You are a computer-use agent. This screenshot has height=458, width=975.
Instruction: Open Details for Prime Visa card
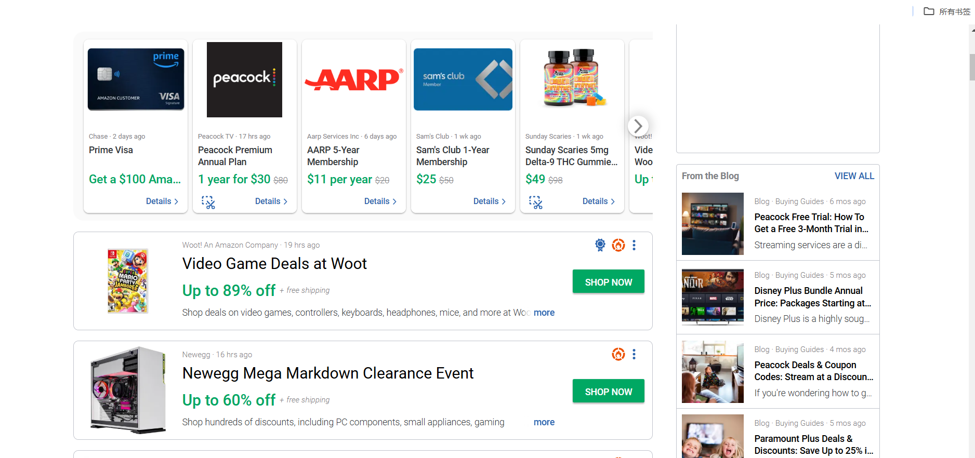[162, 201]
